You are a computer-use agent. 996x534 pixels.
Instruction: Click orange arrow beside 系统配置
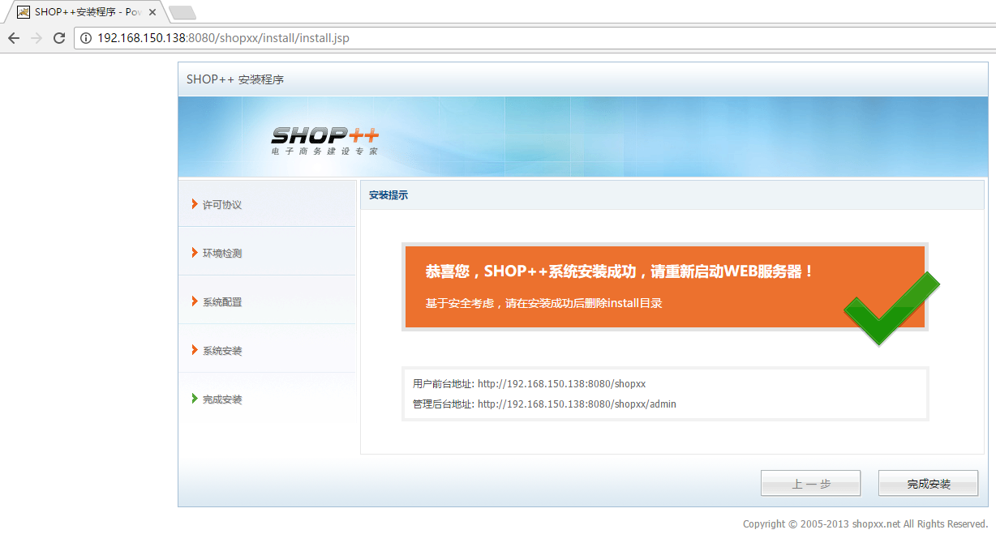195,301
